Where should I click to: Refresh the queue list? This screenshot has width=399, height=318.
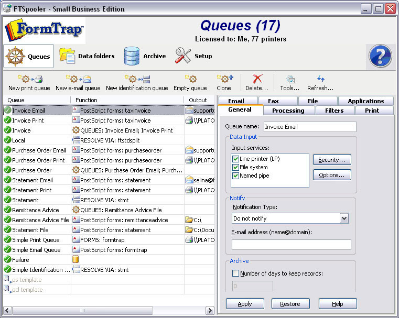pos(320,80)
